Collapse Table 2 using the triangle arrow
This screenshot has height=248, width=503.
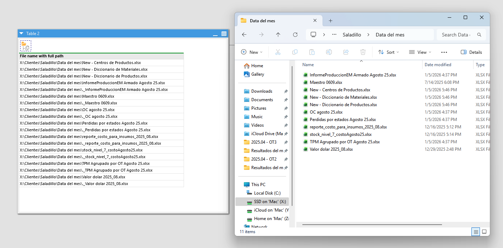tap(21, 34)
